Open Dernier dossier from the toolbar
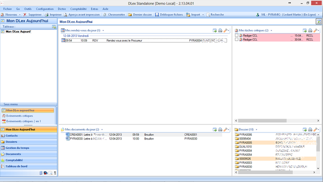 coord(130,15)
